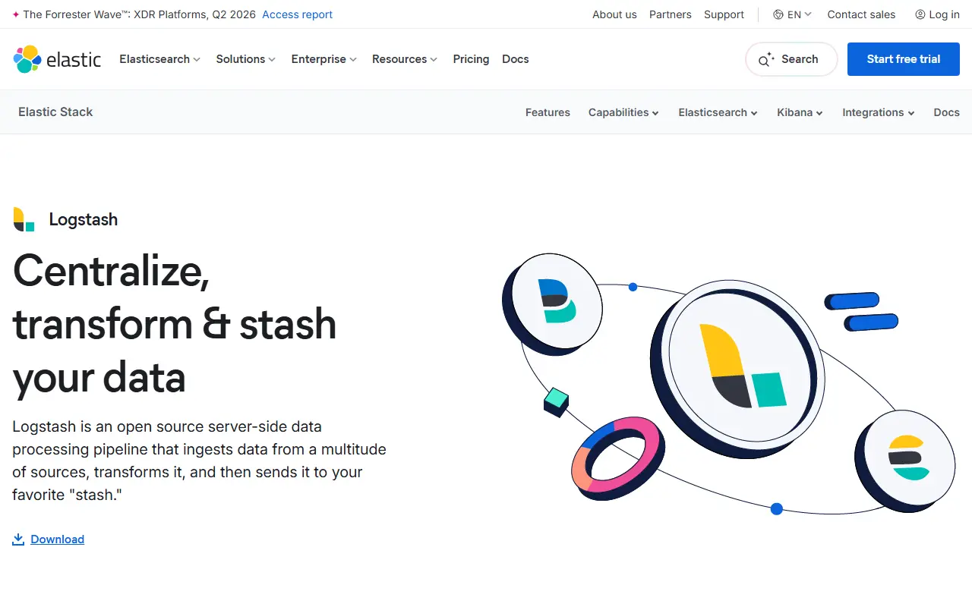The height and width of the screenshot is (607, 972).
Task: Expand the Integrations submenu
Action: pos(878,112)
